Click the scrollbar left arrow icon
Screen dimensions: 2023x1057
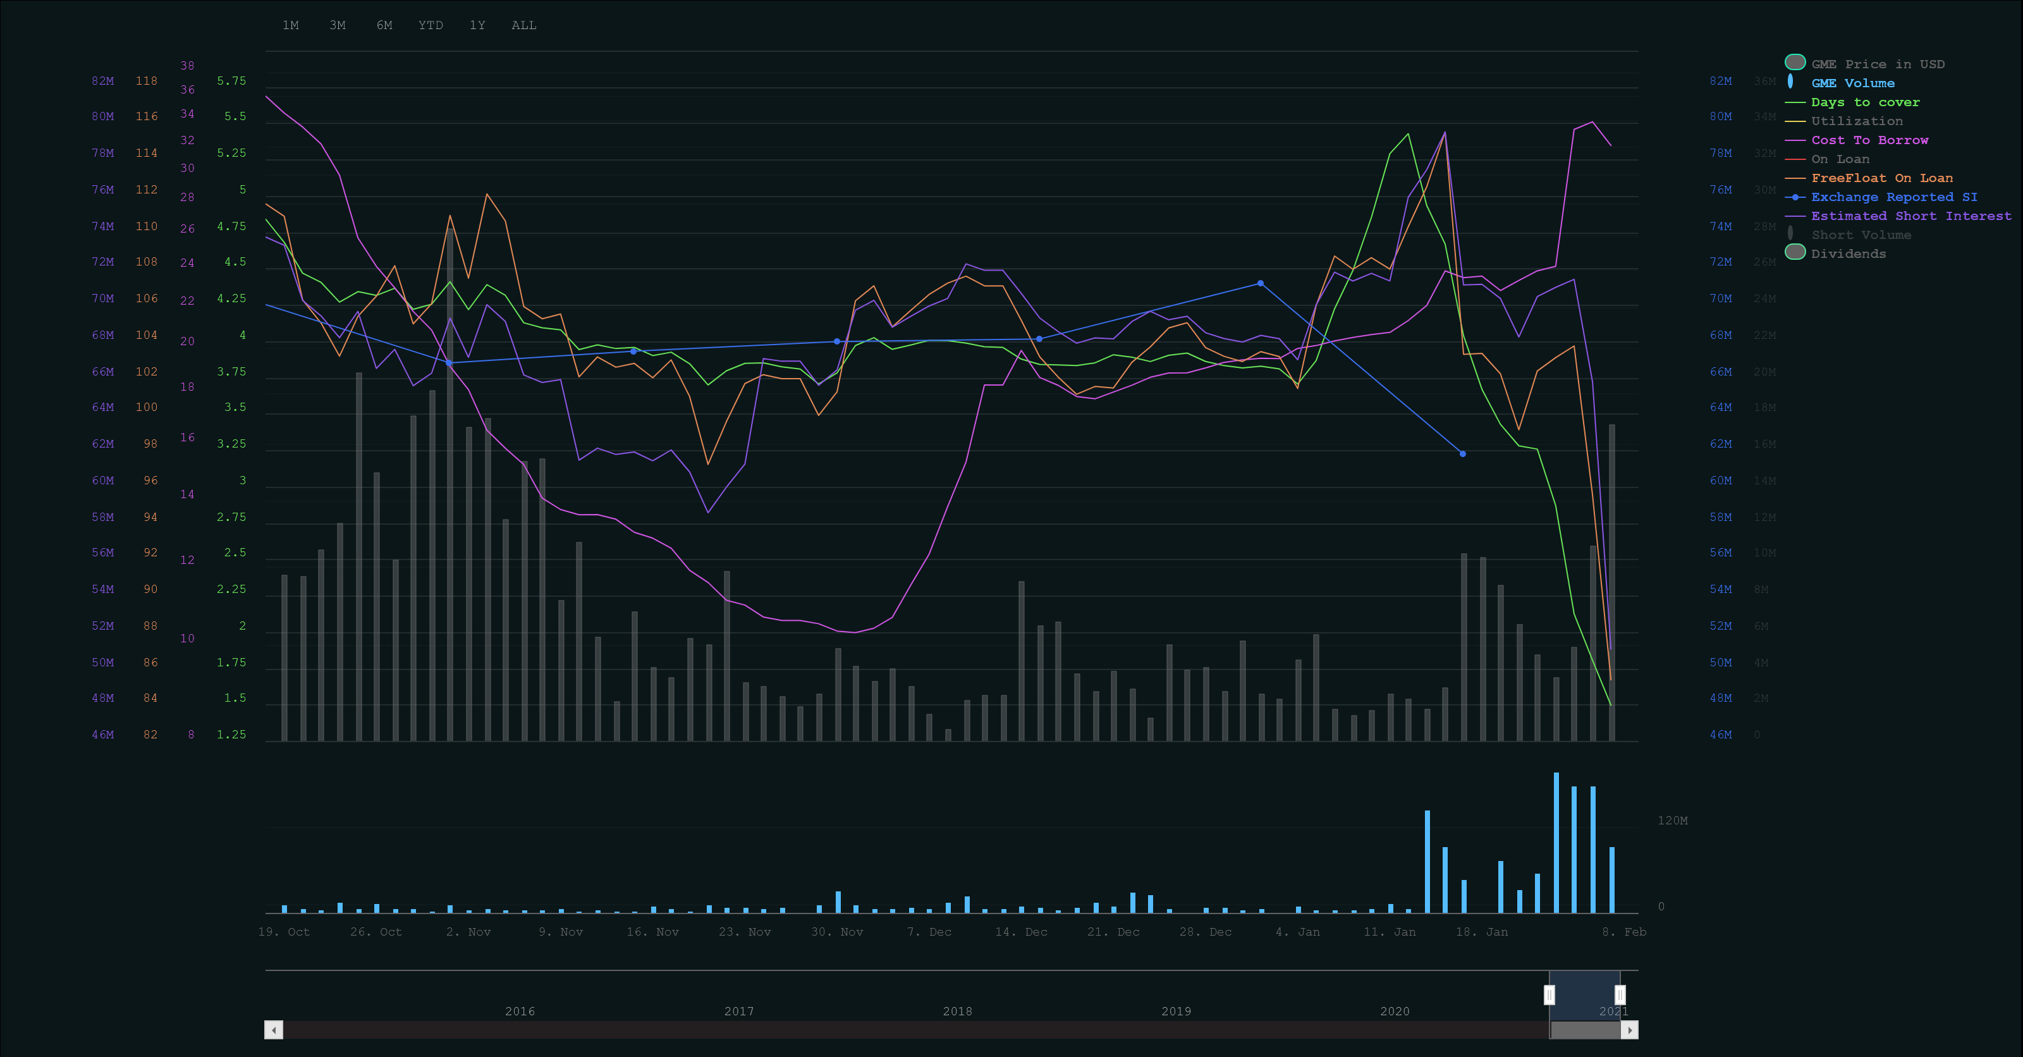click(273, 1030)
